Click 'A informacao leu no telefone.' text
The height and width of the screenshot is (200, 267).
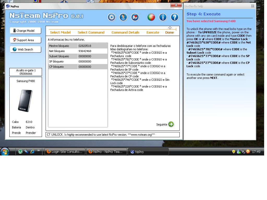pyautogui.click(x=66, y=40)
